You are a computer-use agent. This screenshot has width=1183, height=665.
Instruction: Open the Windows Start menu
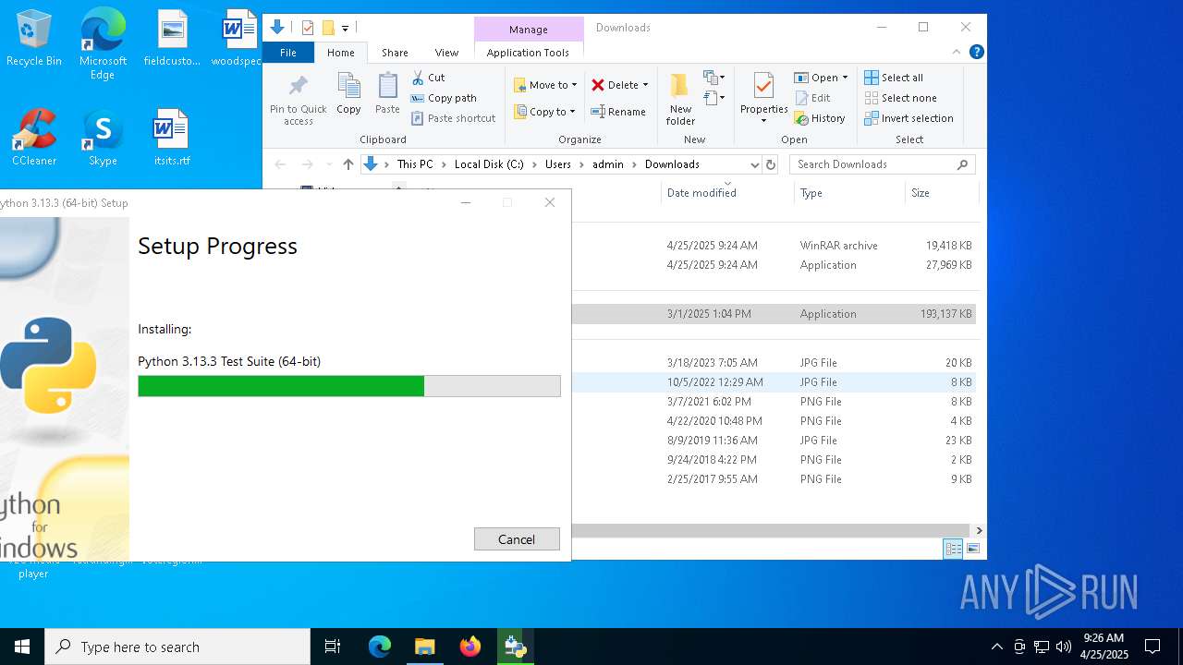(x=22, y=647)
